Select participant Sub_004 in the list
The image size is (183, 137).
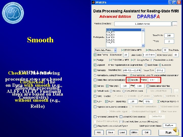coord(124,37)
